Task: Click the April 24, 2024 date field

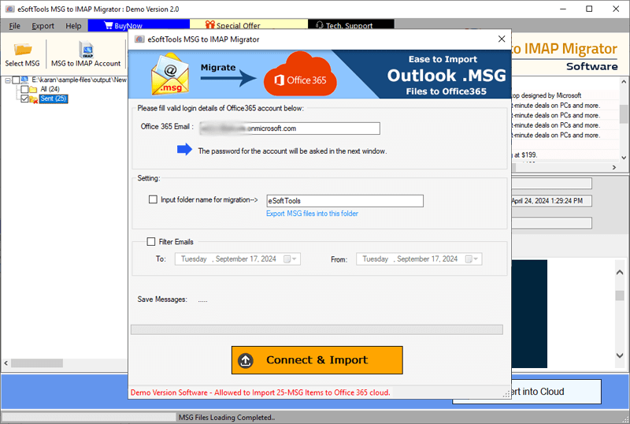Action: click(x=551, y=201)
